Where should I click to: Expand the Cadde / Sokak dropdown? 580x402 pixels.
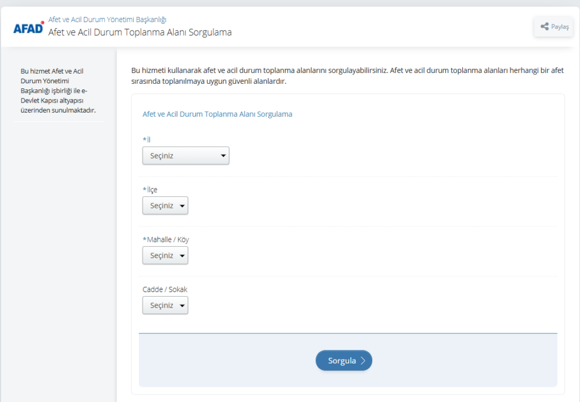click(x=165, y=305)
